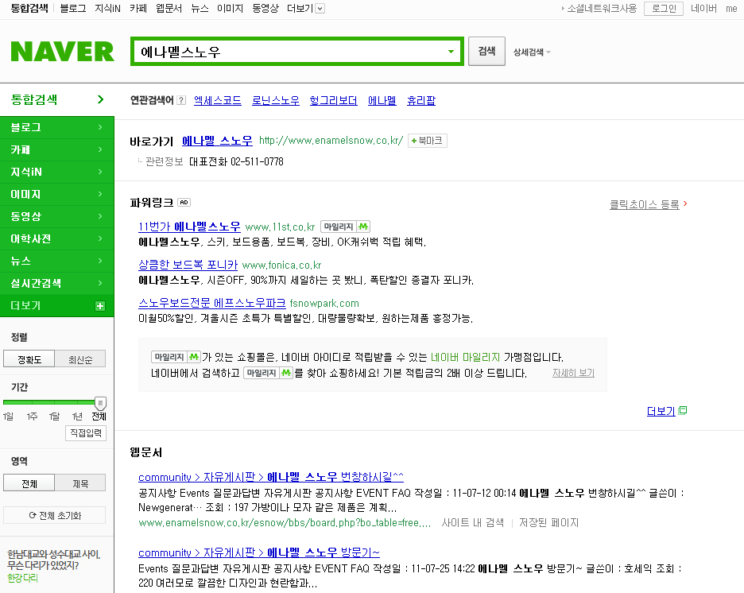Open the search box autocomplete dropdown arrow
Viewport: 744px width, 593px height.
(x=451, y=51)
